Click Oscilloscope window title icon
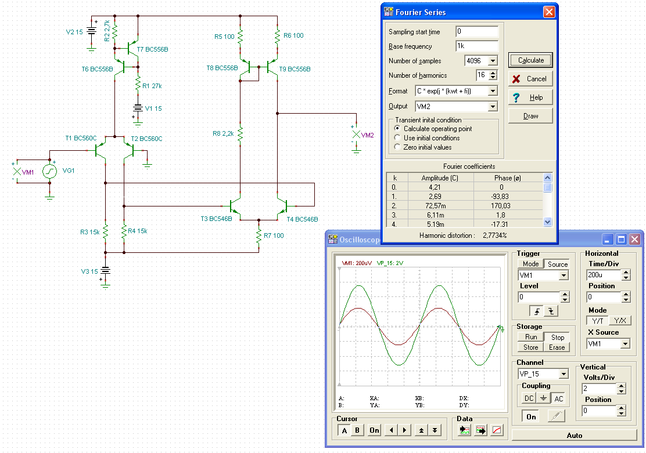The height and width of the screenshot is (453, 646). (x=332, y=239)
